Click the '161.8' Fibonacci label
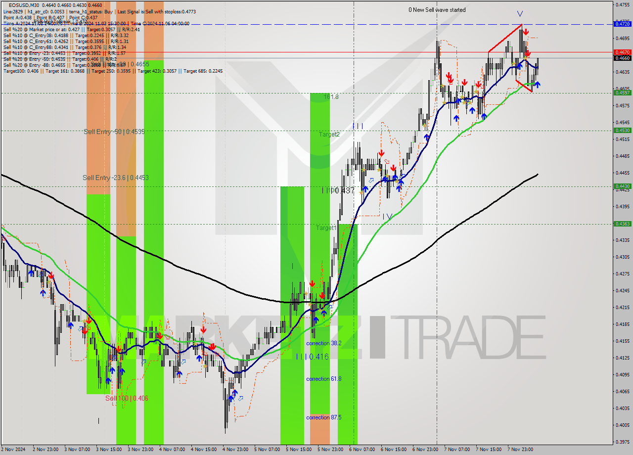 [x=331, y=97]
